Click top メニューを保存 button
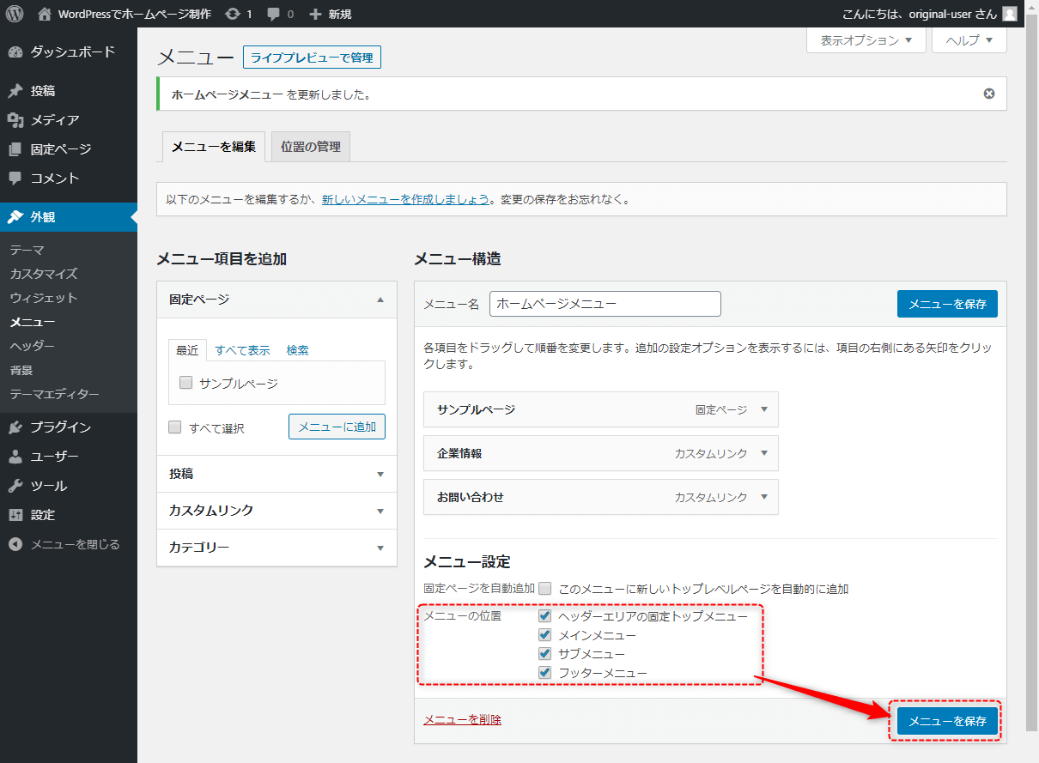 (947, 304)
